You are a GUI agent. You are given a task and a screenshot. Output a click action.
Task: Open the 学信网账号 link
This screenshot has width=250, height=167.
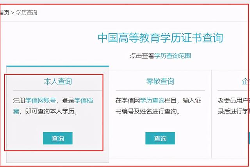tap(41, 101)
